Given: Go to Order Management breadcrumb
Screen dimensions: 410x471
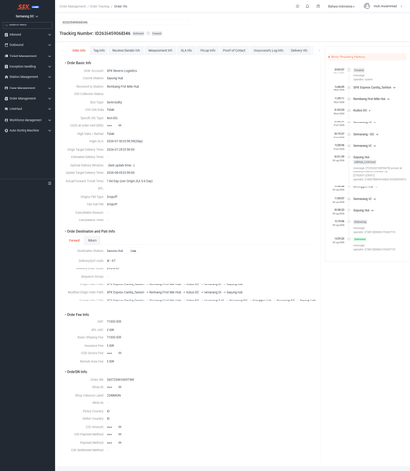Looking at the screenshot, I should pyautogui.click(x=73, y=6).
